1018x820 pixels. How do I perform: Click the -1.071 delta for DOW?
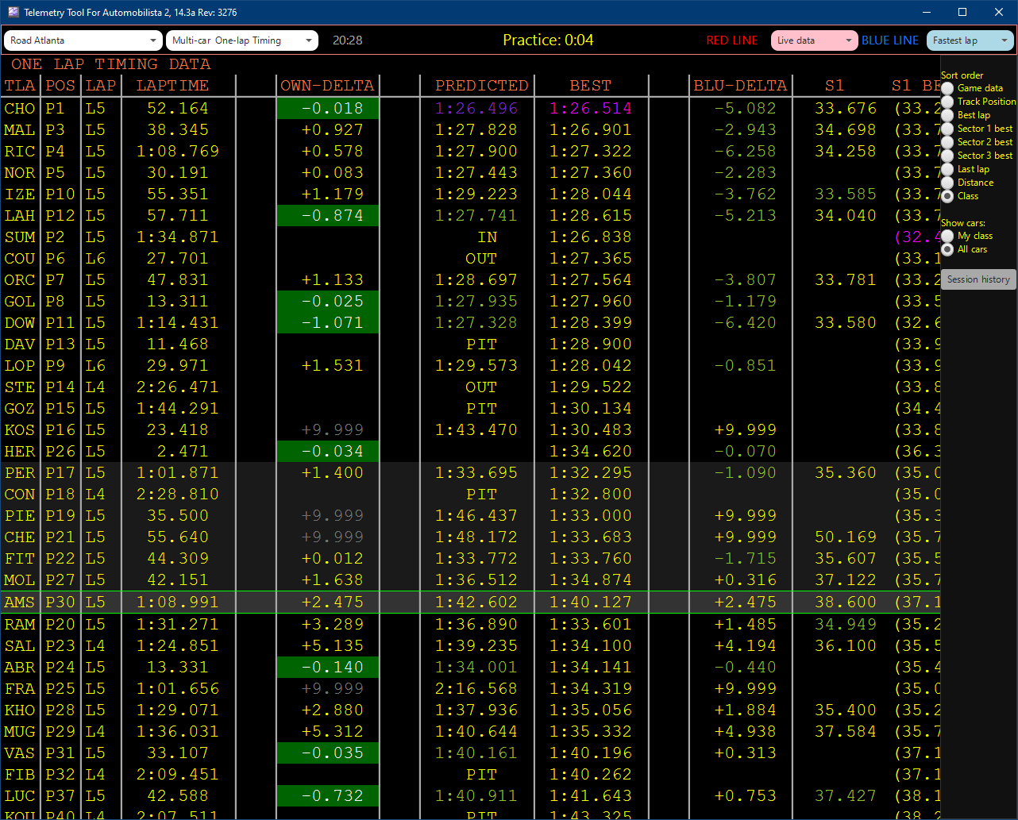coord(327,323)
